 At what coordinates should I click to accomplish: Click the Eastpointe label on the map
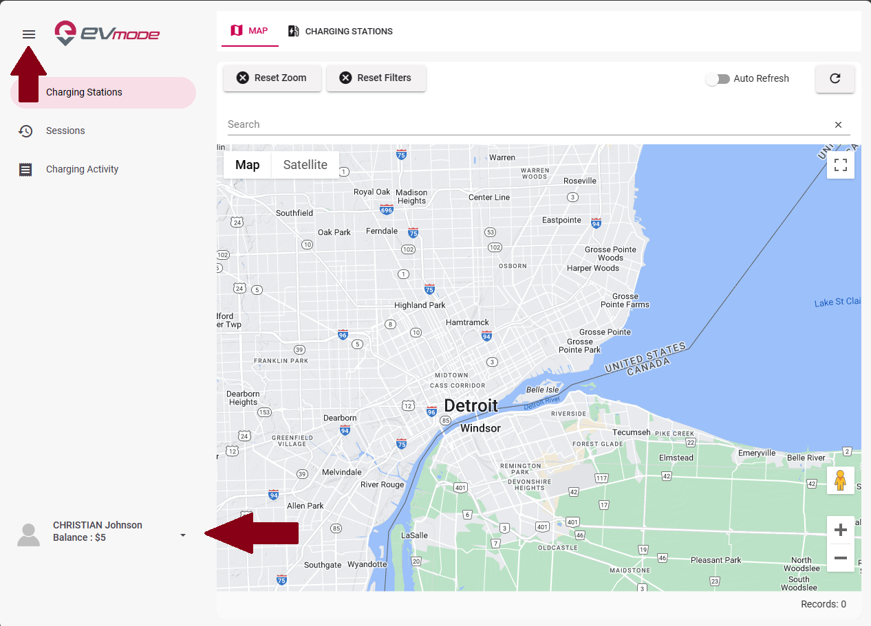(561, 221)
